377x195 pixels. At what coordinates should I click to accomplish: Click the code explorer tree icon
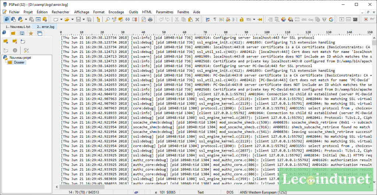click(98, 19)
